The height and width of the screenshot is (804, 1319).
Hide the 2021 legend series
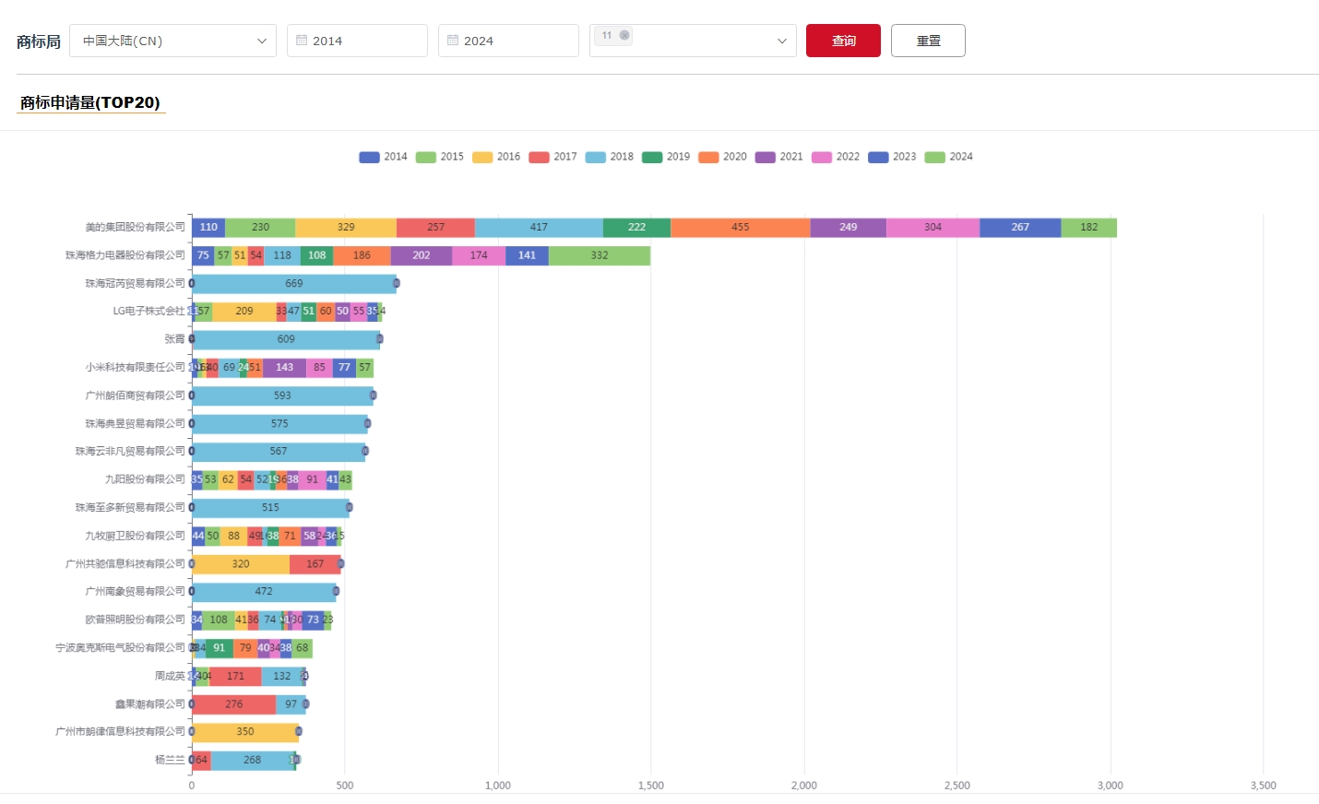point(779,157)
